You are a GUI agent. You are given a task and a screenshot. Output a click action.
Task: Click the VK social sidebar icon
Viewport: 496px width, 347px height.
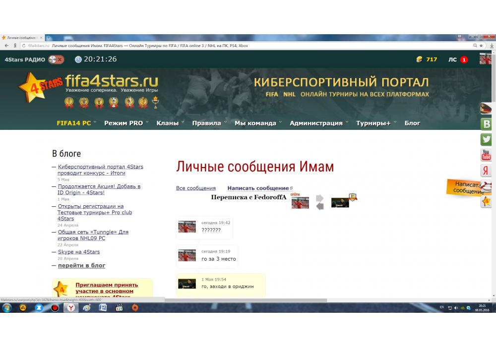pyautogui.click(x=486, y=124)
